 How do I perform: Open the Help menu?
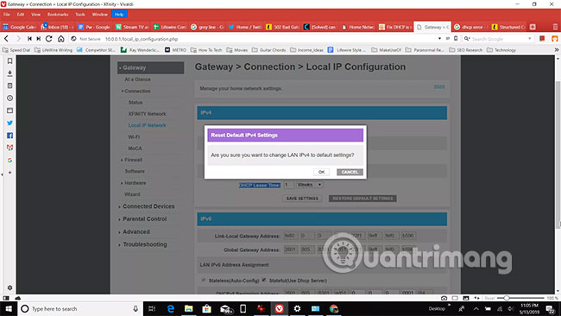coord(119,15)
